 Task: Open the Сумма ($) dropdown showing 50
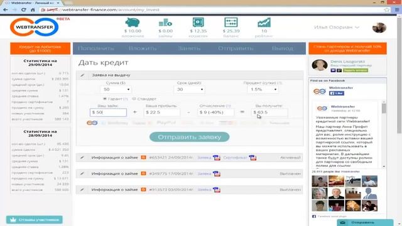116,89
